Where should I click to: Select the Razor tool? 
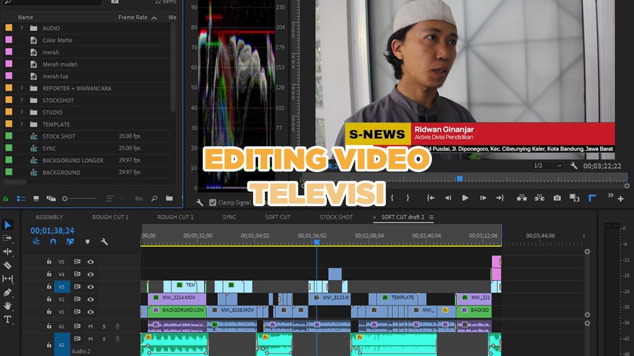(x=8, y=265)
